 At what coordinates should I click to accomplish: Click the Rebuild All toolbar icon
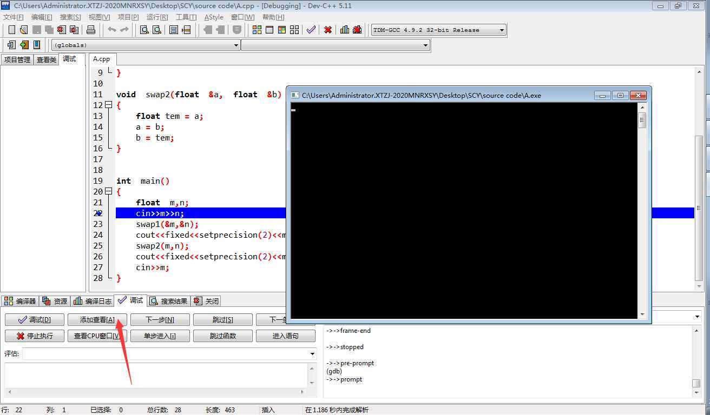click(x=294, y=30)
